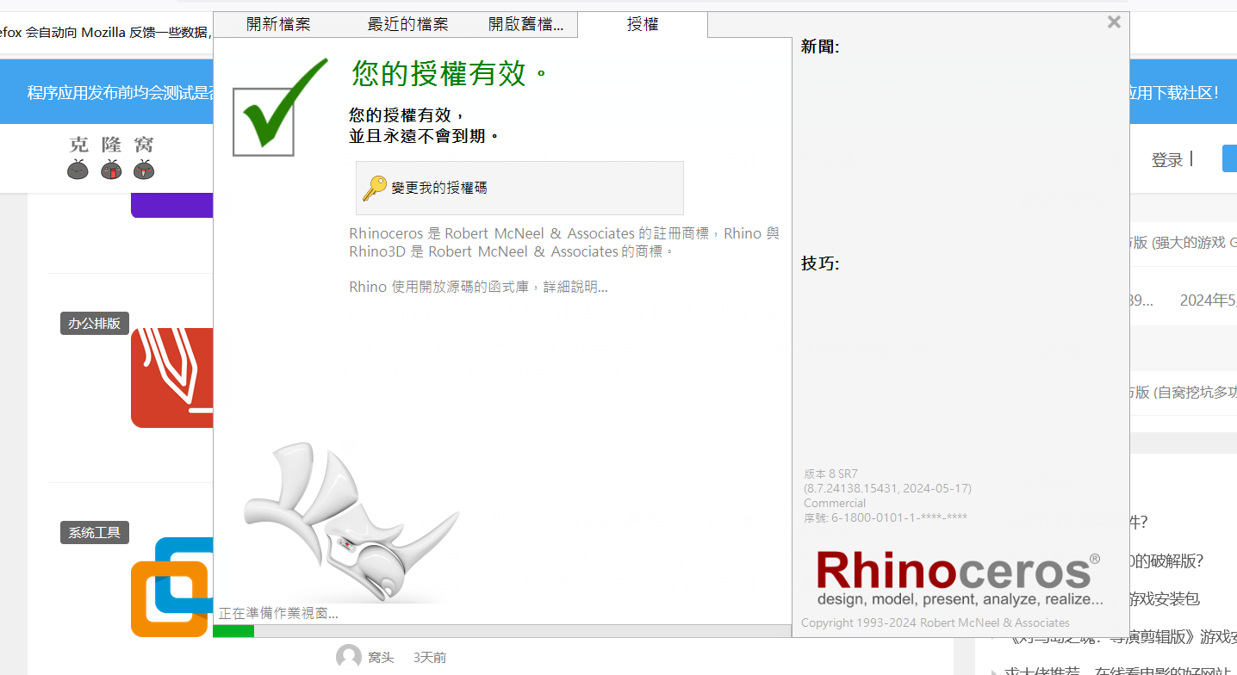Open the 詳細說明... open source link
Screen dimensions: 1237x675
[575, 287]
